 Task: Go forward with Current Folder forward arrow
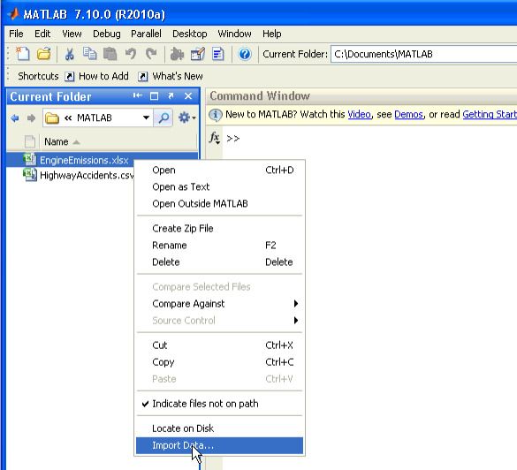(31, 118)
